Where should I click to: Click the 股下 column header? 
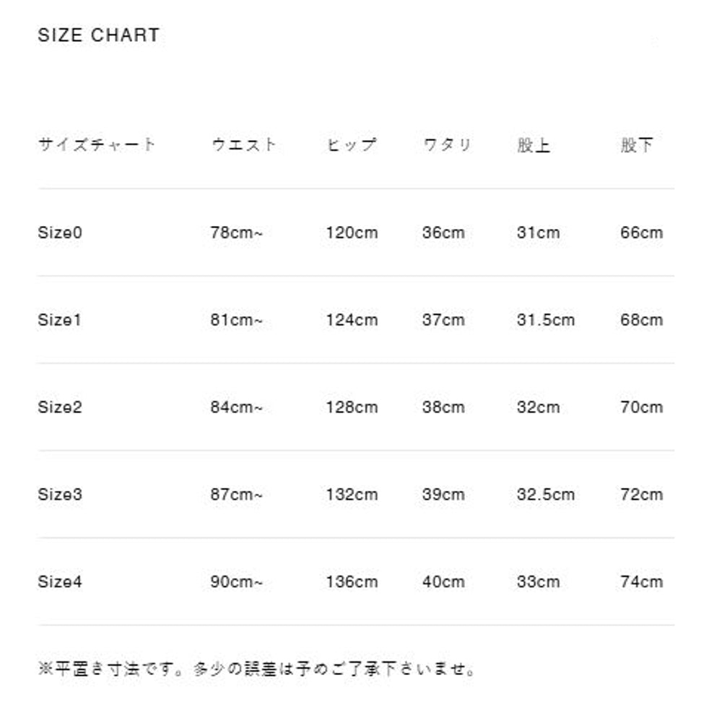(636, 145)
